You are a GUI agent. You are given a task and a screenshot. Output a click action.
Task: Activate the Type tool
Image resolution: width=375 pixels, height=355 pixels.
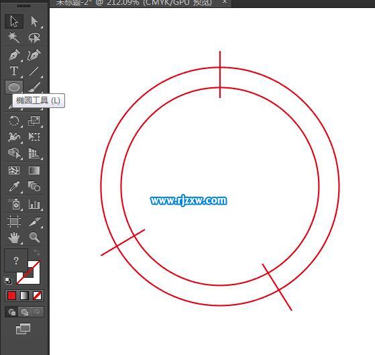pyautogui.click(x=14, y=71)
